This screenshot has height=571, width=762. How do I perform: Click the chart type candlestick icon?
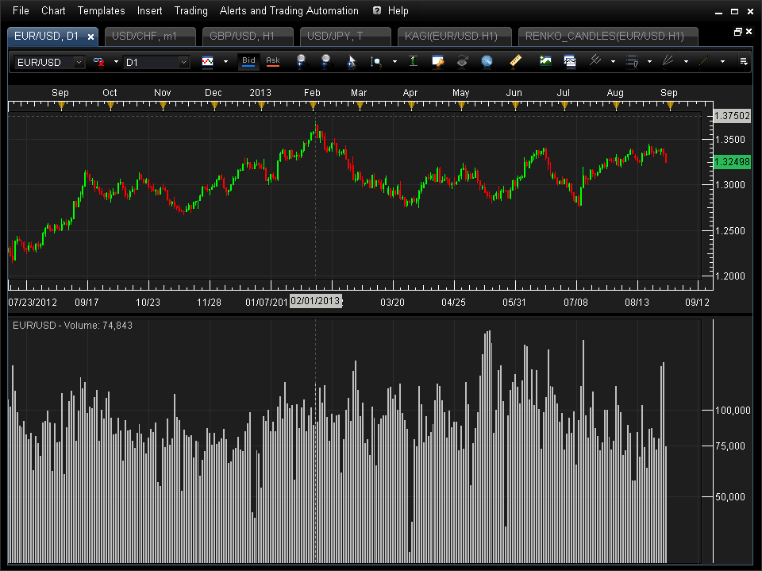pyautogui.click(x=207, y=62)
